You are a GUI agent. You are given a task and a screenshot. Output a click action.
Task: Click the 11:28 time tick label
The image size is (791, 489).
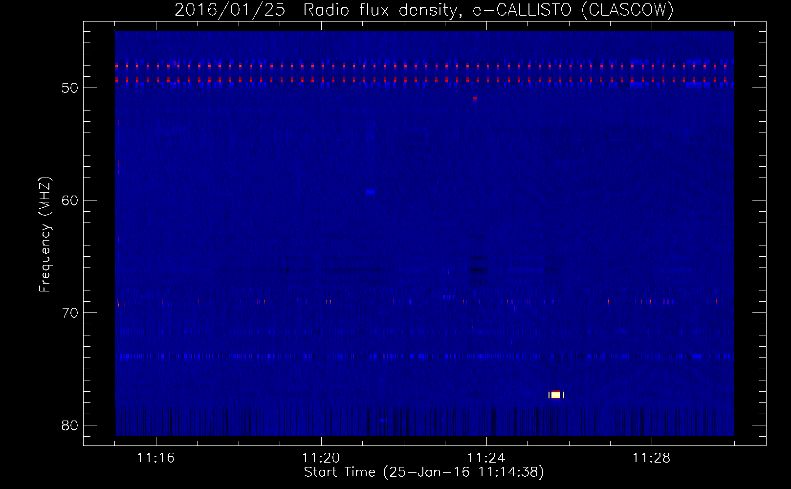[x=652, y=458]
